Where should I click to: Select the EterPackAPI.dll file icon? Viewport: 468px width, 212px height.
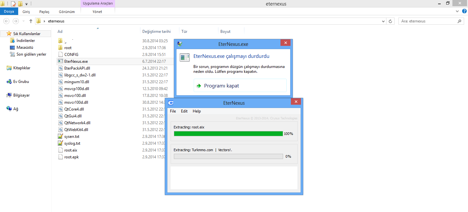pos(60,68)
